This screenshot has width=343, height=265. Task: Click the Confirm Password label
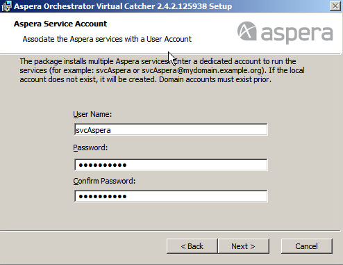click(104, 181)
